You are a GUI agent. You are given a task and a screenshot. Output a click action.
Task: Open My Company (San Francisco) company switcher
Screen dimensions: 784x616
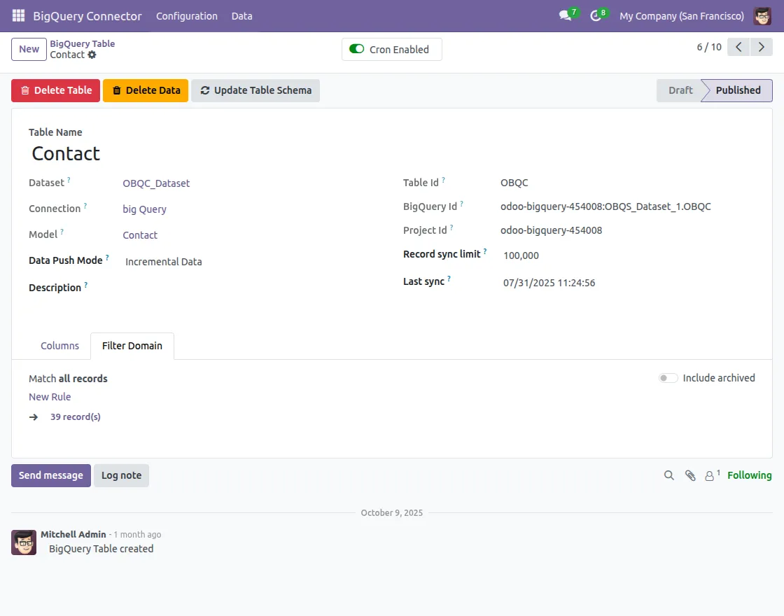[x=682, y=16]
